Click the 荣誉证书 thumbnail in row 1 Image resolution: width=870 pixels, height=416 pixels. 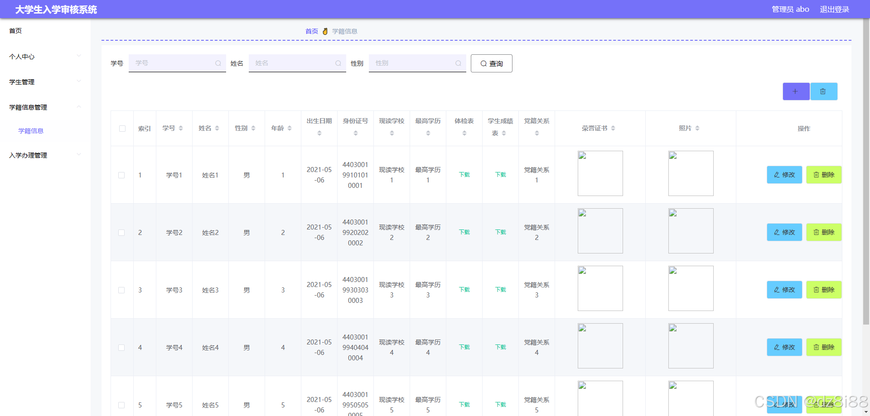600,173
